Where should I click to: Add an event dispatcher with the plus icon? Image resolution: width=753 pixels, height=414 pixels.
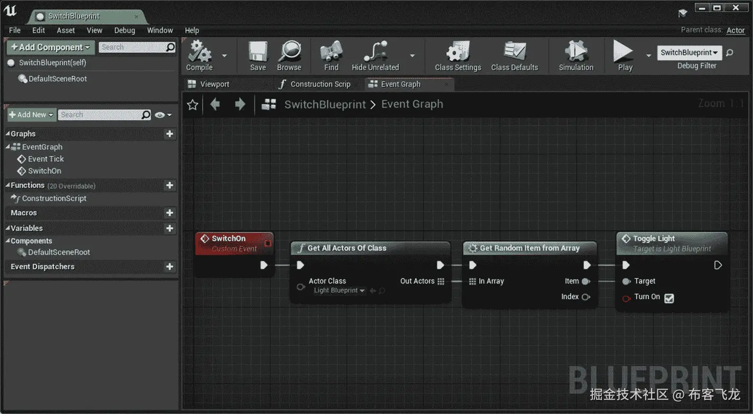[170, 267]
